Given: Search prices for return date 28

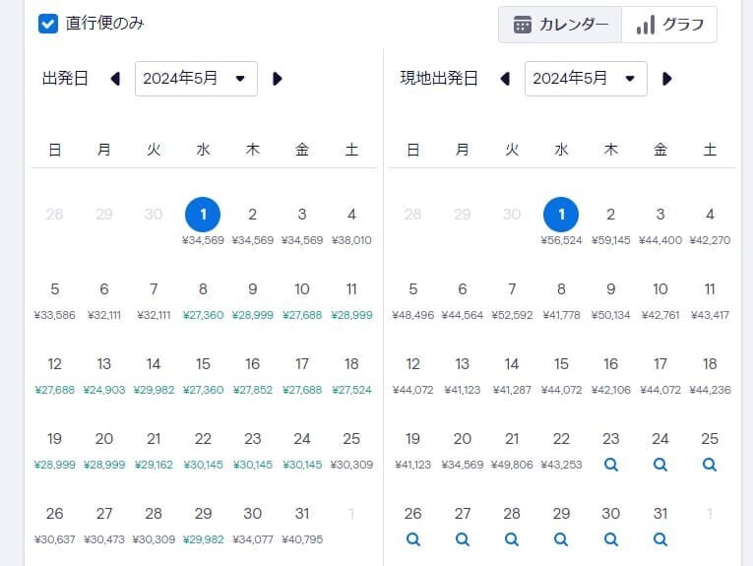Looking at the screenshot, I should 512,539.
